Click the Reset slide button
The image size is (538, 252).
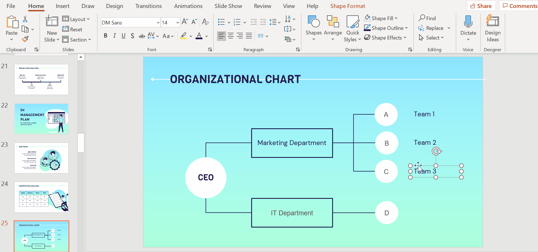tap(72, 29)
